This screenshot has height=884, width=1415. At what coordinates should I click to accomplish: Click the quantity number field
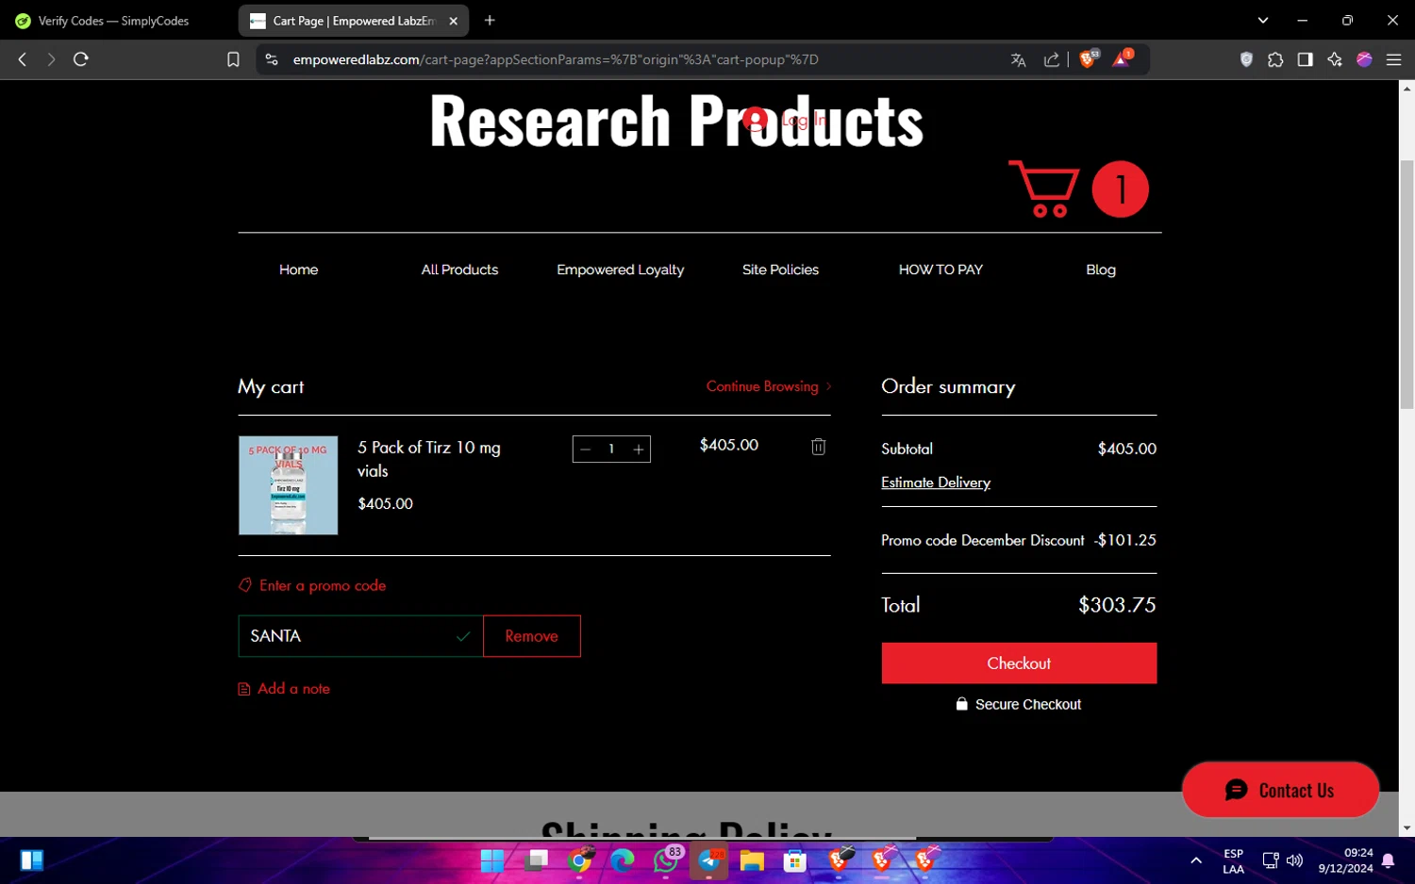(611, 450)
